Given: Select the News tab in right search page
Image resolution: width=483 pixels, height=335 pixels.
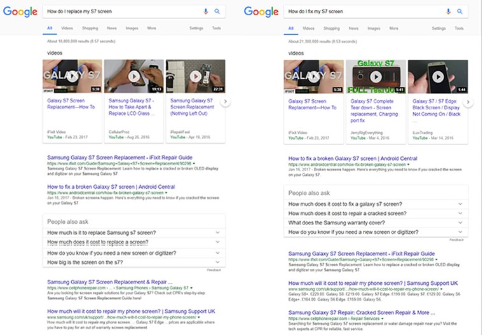Looking at the screenshot, I should (353, 29).
